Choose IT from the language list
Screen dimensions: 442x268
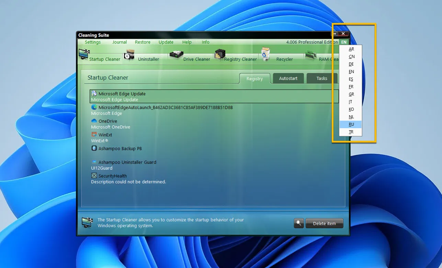(351, 102)
